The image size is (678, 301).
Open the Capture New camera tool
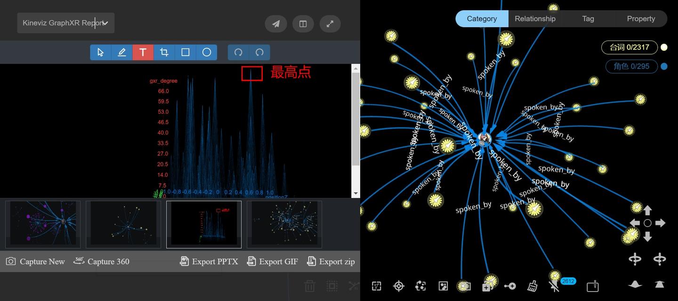(x=35, y=261)
